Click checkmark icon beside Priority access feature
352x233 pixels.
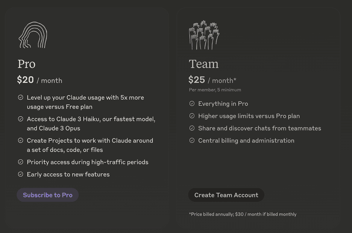pyautogui.click(x=21, y=162)
